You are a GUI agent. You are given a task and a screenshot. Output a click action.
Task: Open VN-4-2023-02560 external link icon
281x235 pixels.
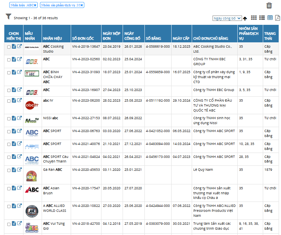(20, 59)
